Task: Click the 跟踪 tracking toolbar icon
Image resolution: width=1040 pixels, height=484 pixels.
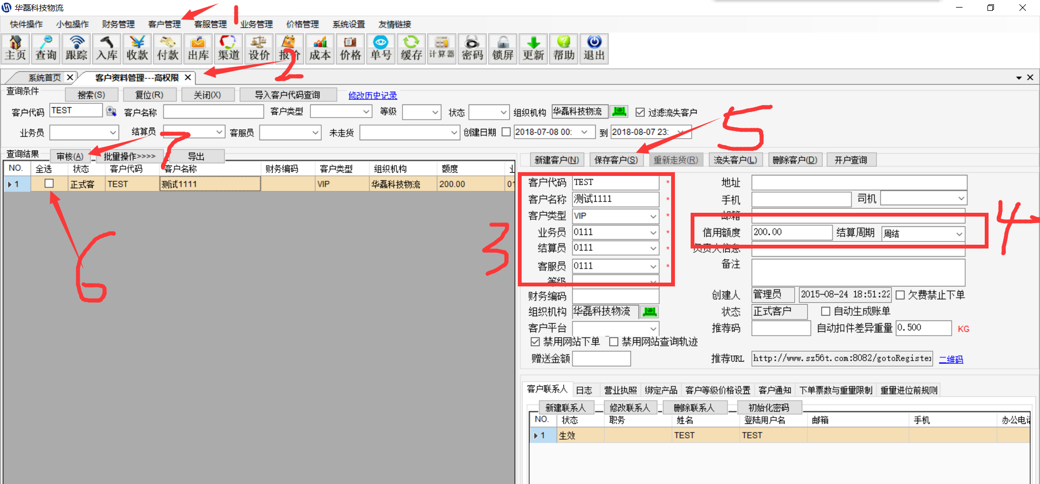Action: click(x=76, y=49)
